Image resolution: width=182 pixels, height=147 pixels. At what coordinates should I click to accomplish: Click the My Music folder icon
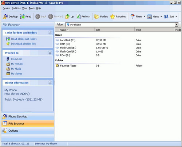[8, 69]
